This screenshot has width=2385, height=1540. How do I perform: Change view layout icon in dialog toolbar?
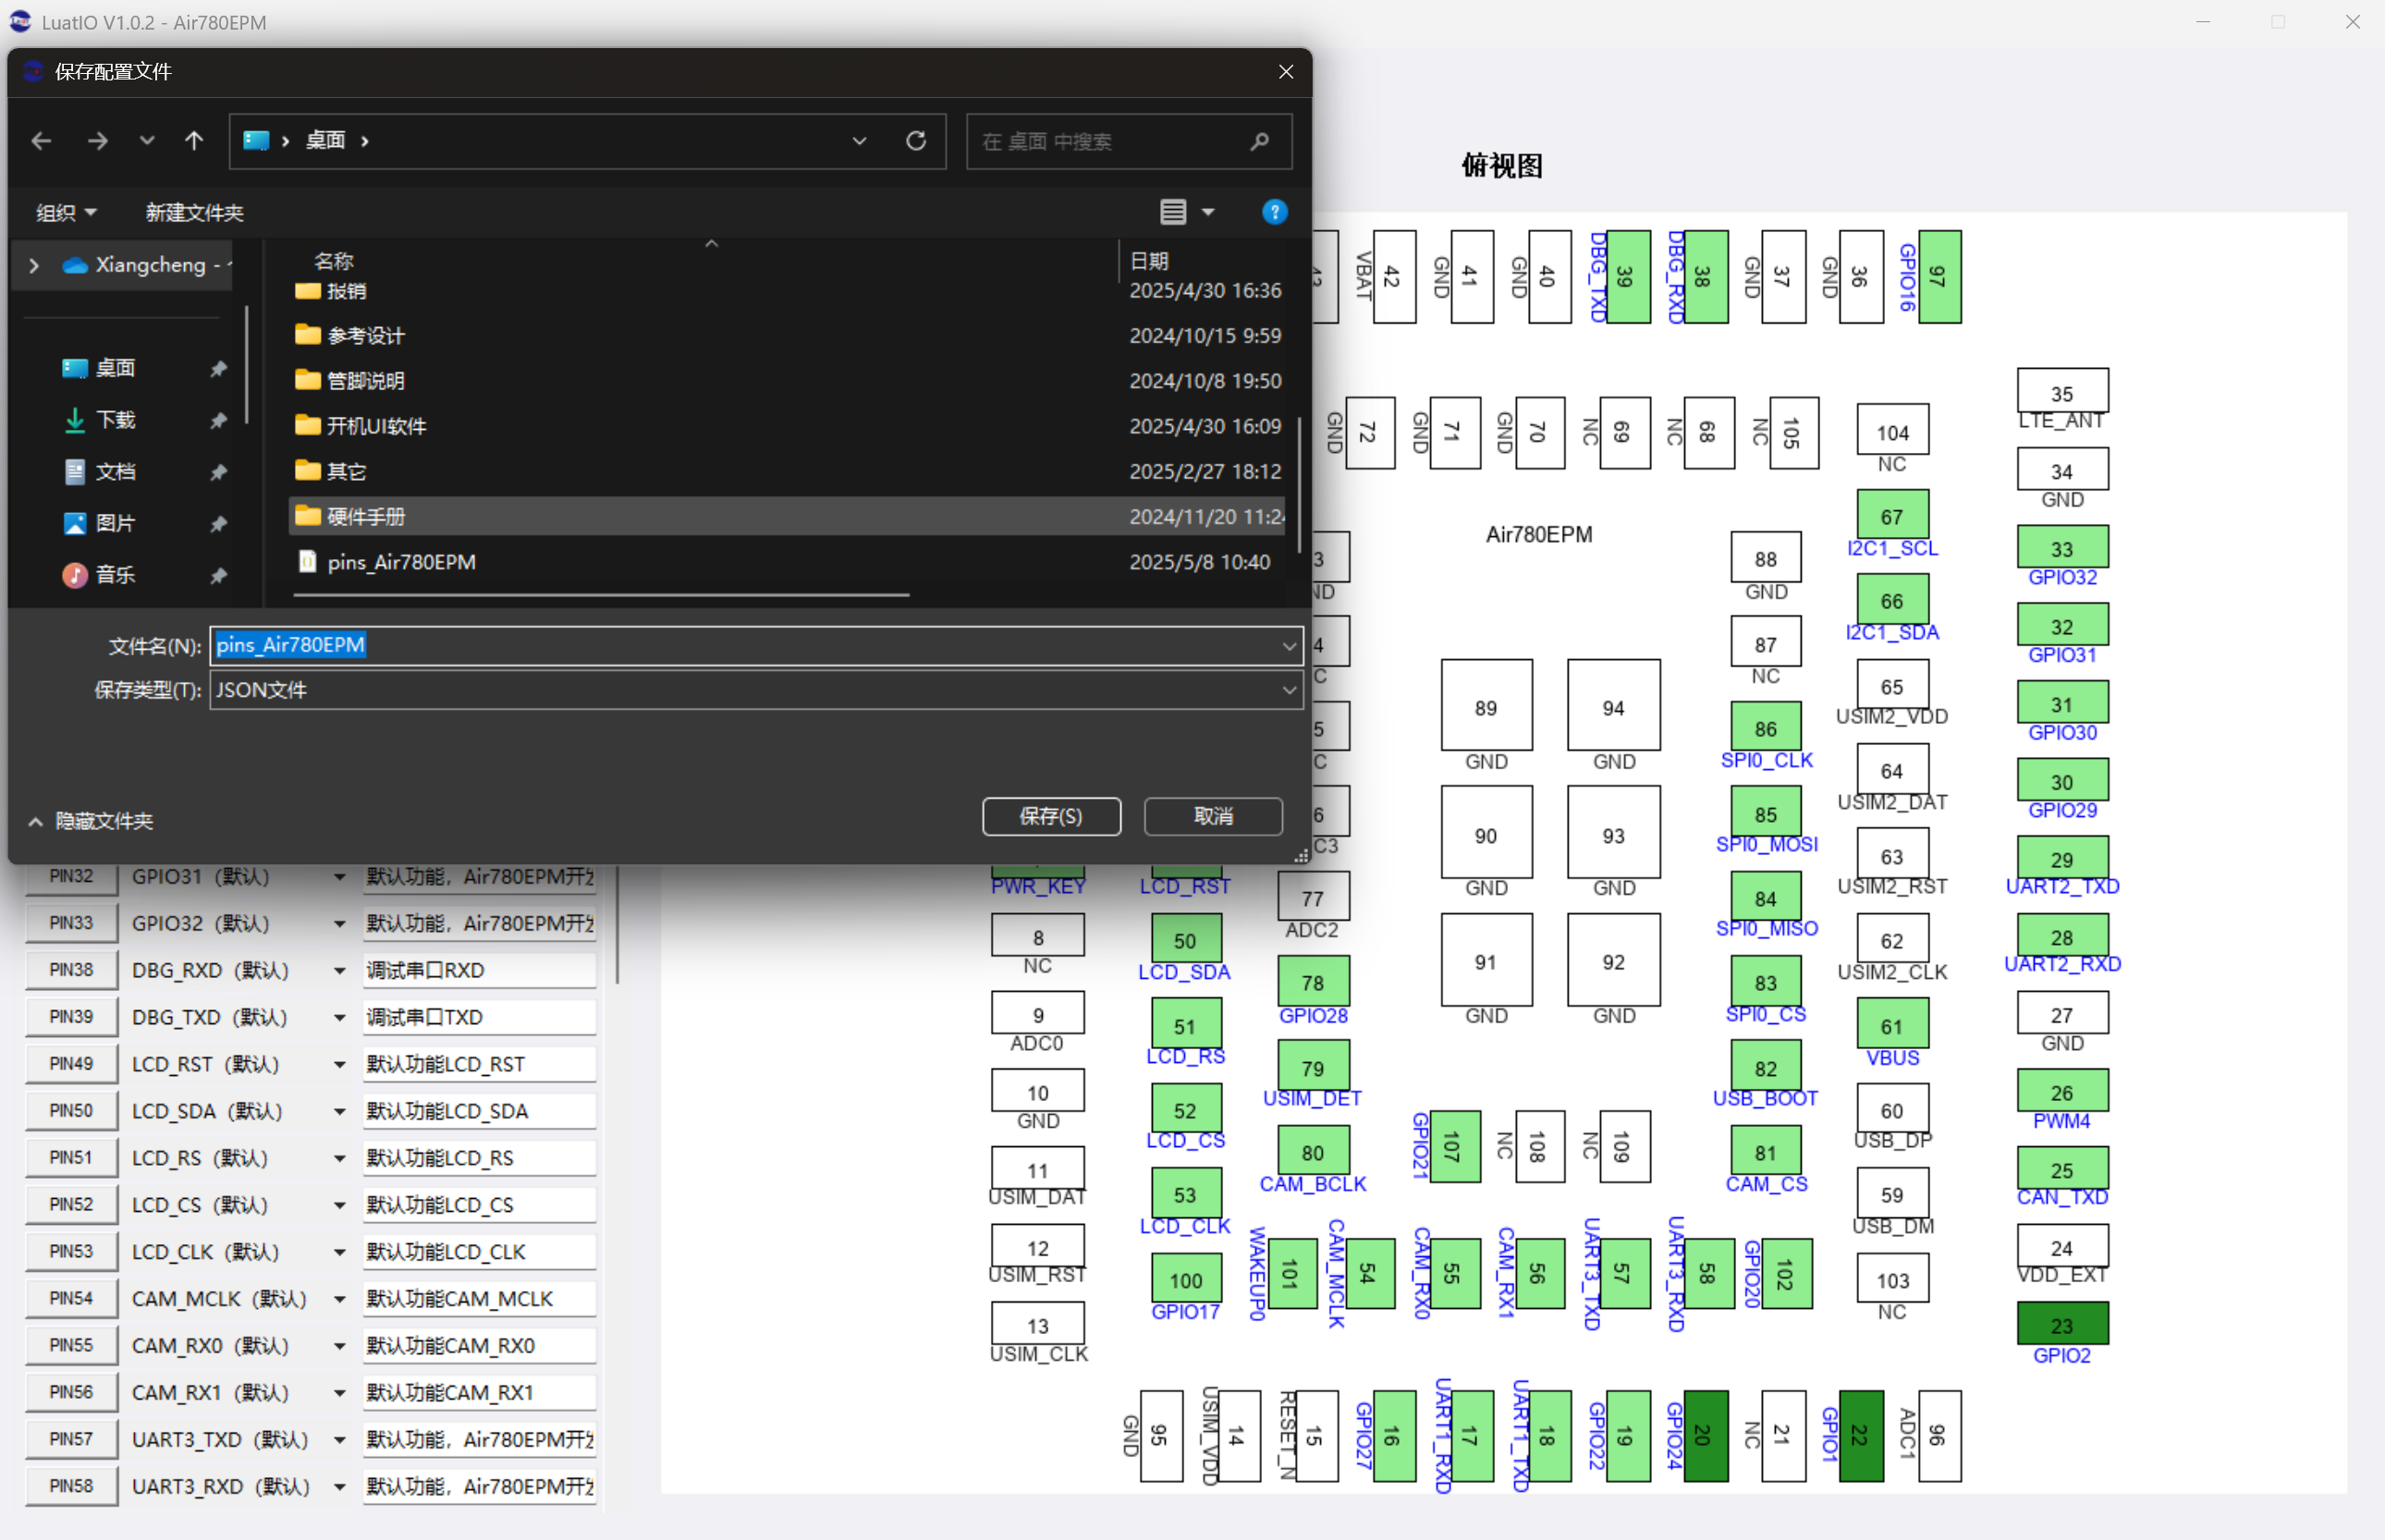pyautogui.click(x=1173, y=212)
